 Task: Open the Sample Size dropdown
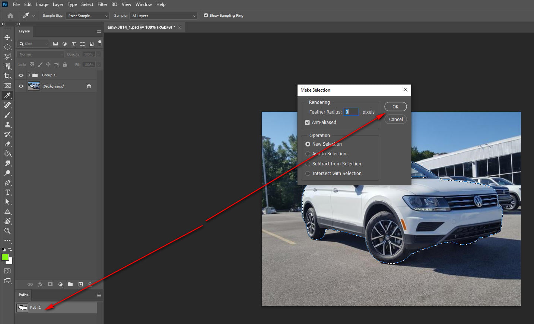coord(87,16)
